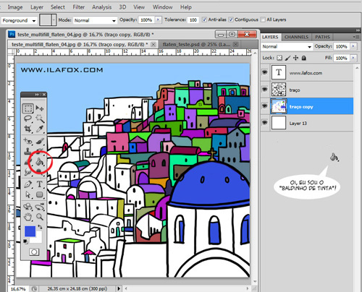This screenshot has width=362, height=292.
Task: Hide Layer 13 visibility eye
Action: pyautogui.click(x=265, y=122)
